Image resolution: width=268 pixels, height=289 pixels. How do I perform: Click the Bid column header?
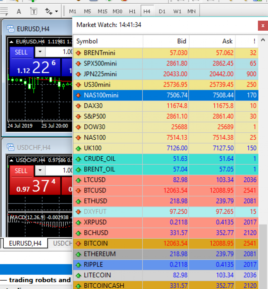click(166, 41)
